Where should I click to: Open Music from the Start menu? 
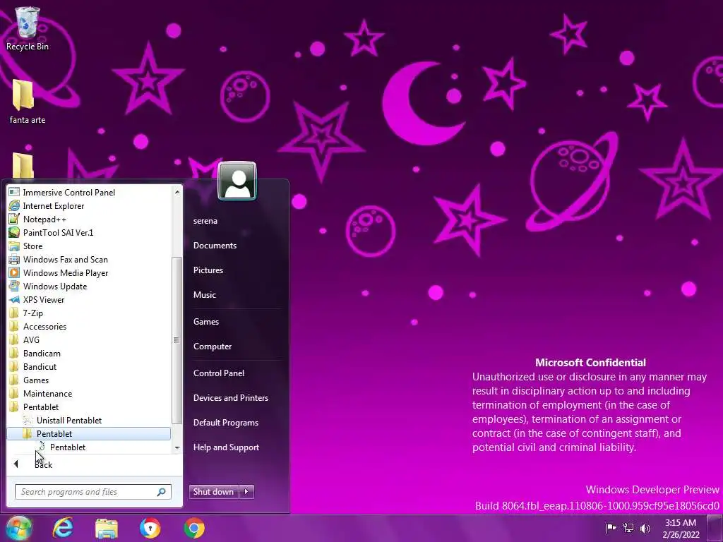point(205,295)
